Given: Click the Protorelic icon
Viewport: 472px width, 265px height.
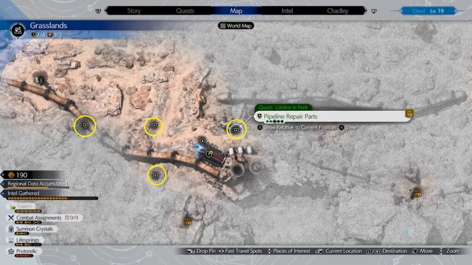Looking at the screenshot, I should pyautogui.click(x=10, y=251).
